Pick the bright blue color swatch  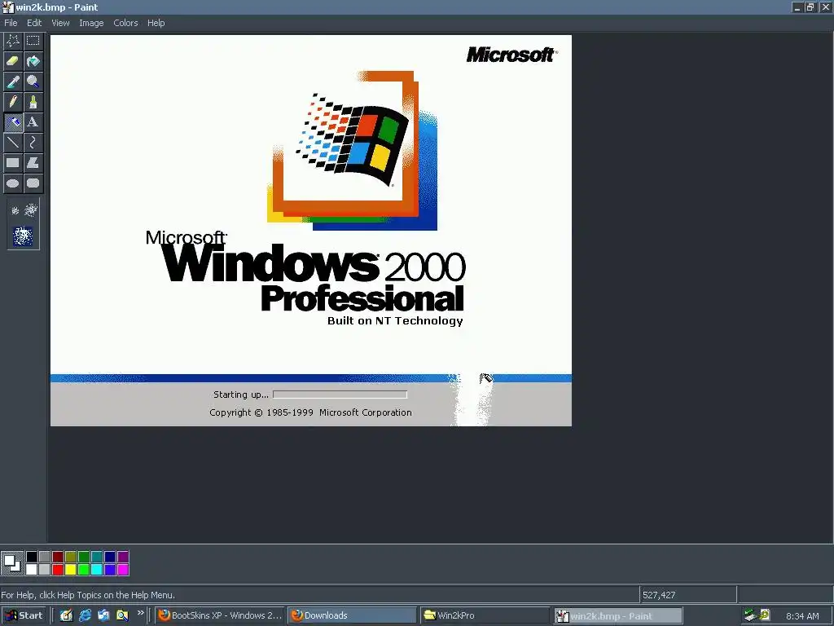[110, 570]
